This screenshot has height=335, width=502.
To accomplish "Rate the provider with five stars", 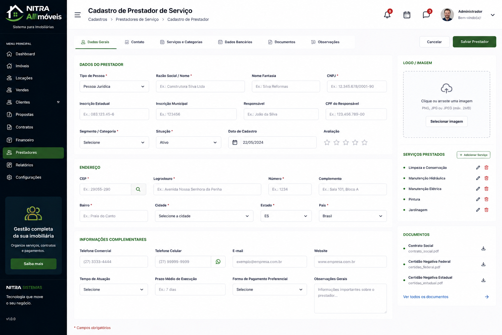I will pyautogui.click(x=364, y=142).
